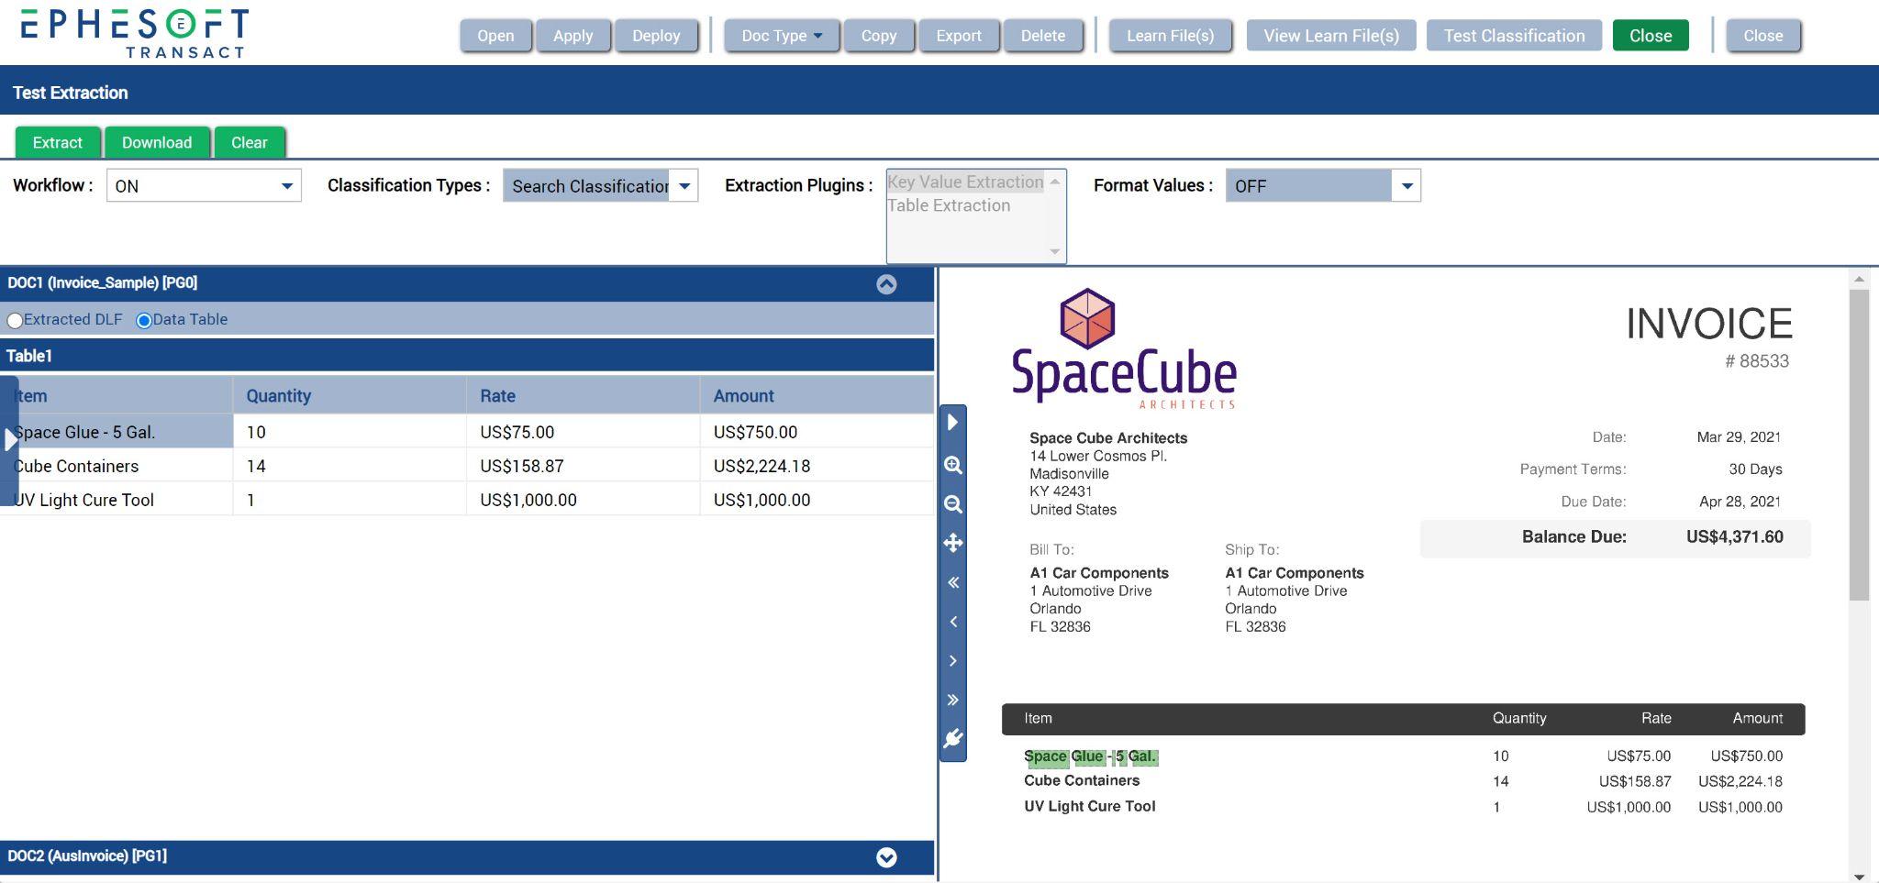1879x883 pixels.
Task: Click the green Close button
Action: pos(1651,36)
